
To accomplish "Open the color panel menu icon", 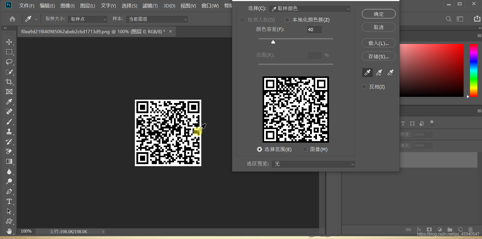I will point(479,36).
